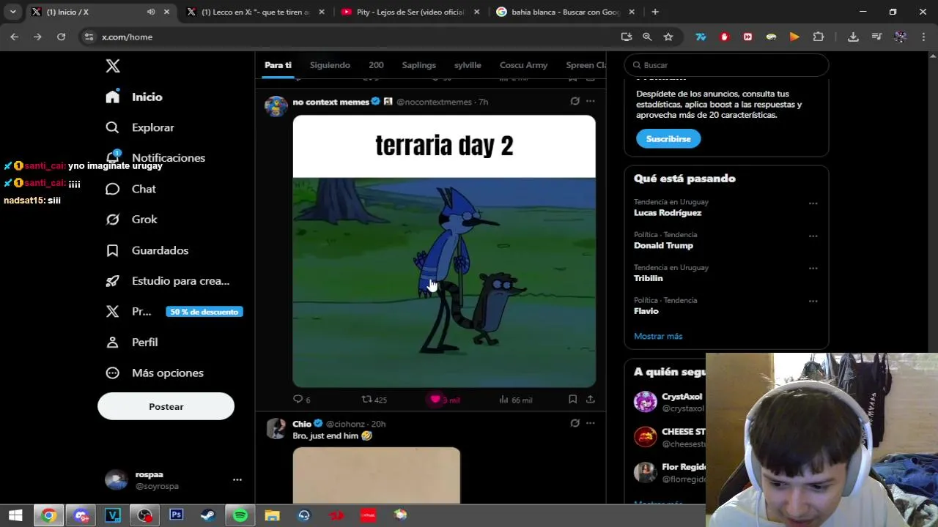Open CrystAxol suggested profile
Viewport: 938px width, 527px height.
coord(682,397)
